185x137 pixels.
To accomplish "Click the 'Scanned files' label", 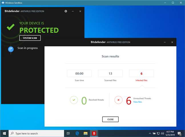I will [x=110, y=80].
